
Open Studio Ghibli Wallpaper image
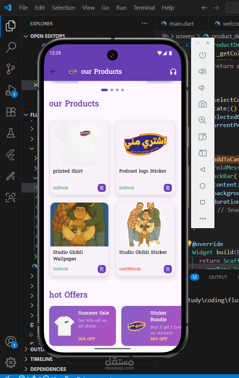pos(79,224)
